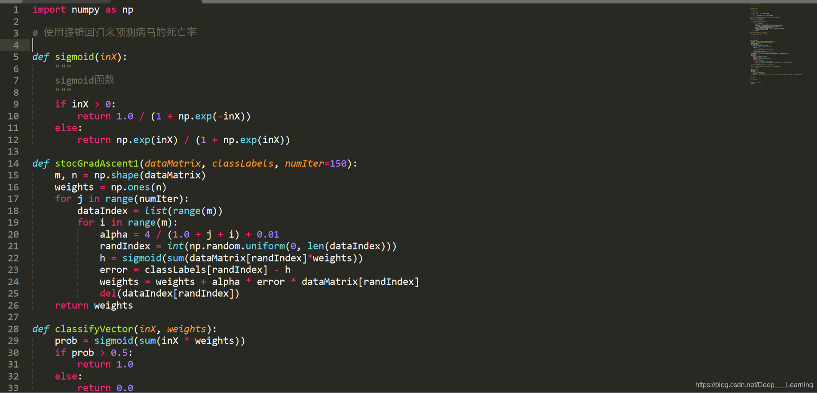Click 'for i in range(m):' line
The height and width of the screenshot is (393, 817).
pos(127,222)
